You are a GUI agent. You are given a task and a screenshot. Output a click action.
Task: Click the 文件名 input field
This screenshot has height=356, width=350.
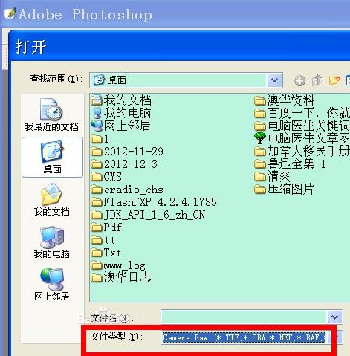[x=244, y=317]
